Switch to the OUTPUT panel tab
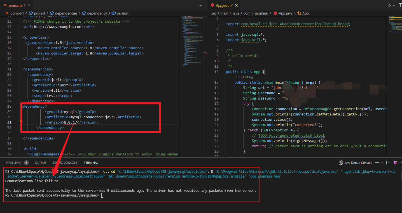Viewport: 402px width, 213px height. pyautogui.click(x=41, y=163)
